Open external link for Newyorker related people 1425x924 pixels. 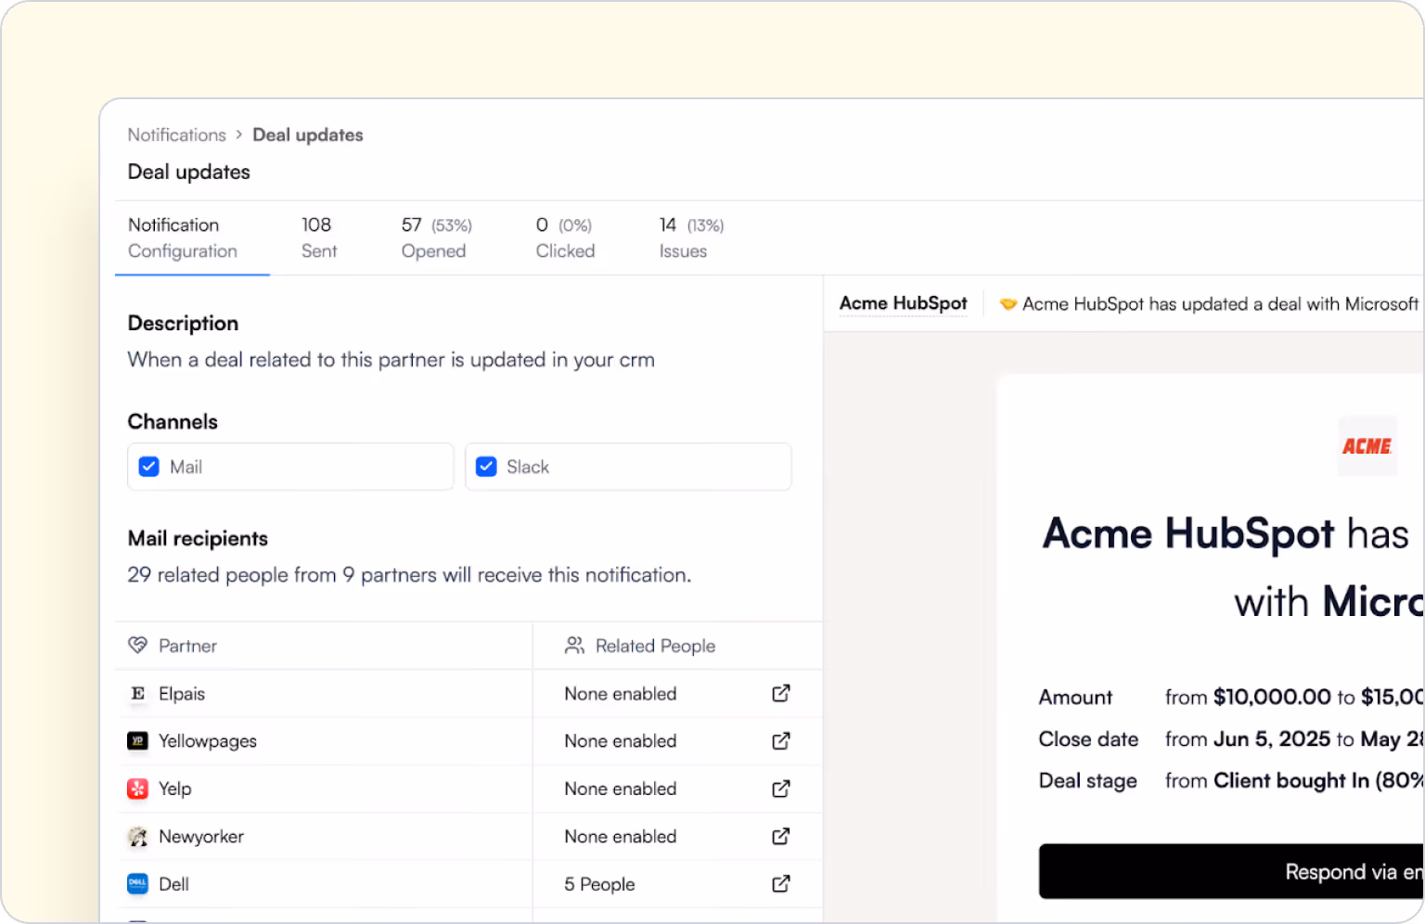(x=781, y=836)
